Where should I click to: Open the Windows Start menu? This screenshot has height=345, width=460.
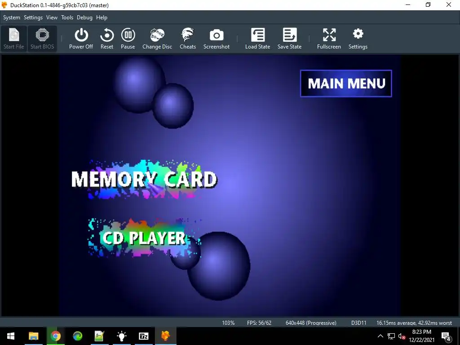tap(11, 336)
